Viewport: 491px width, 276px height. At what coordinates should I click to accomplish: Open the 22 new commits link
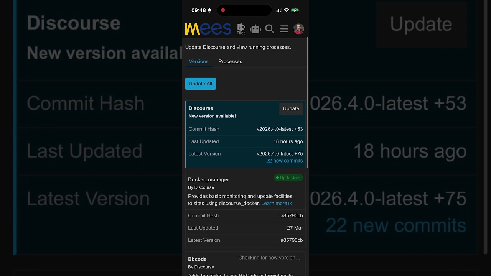coord(284,161)
